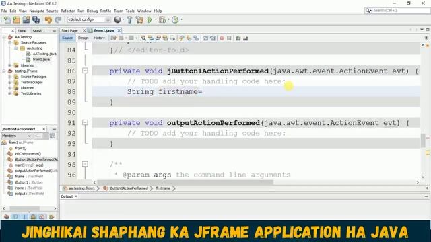Open the Navigate menu

click(x=36, y=11)
